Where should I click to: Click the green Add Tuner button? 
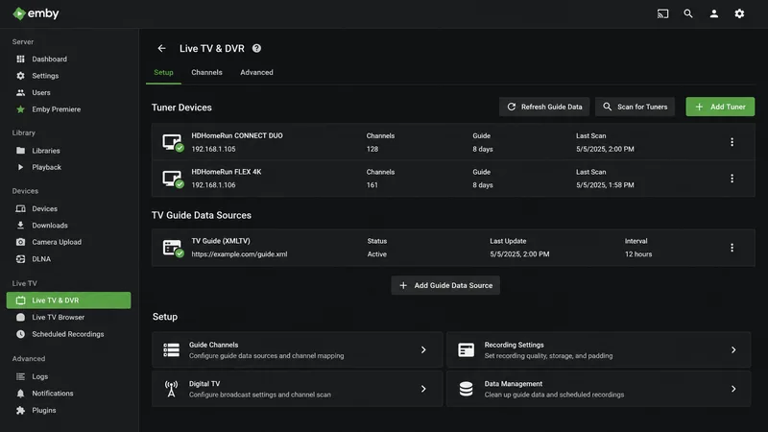pos(720,107)
